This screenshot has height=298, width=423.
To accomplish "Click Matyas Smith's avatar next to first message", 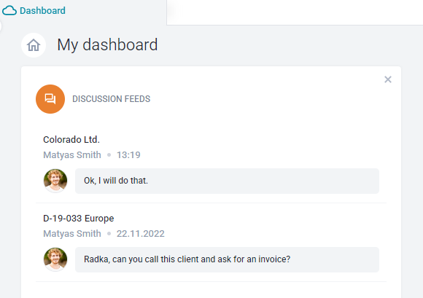I will tap(55, 181).
